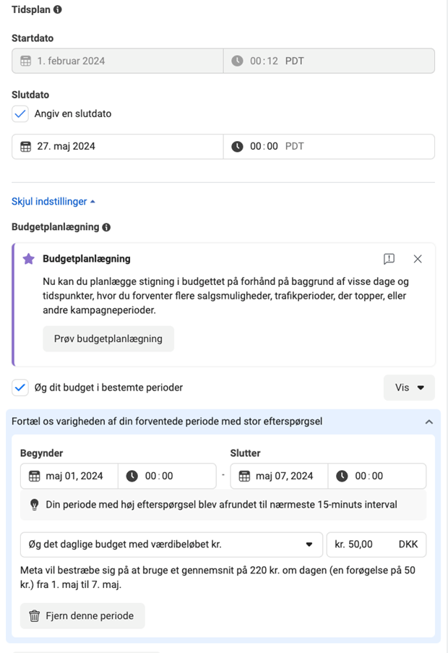The width and height of the screenshot is (448, 653).
Task: Open the feedback icon in Budgetplanlægning card
Action: (389, 259)
